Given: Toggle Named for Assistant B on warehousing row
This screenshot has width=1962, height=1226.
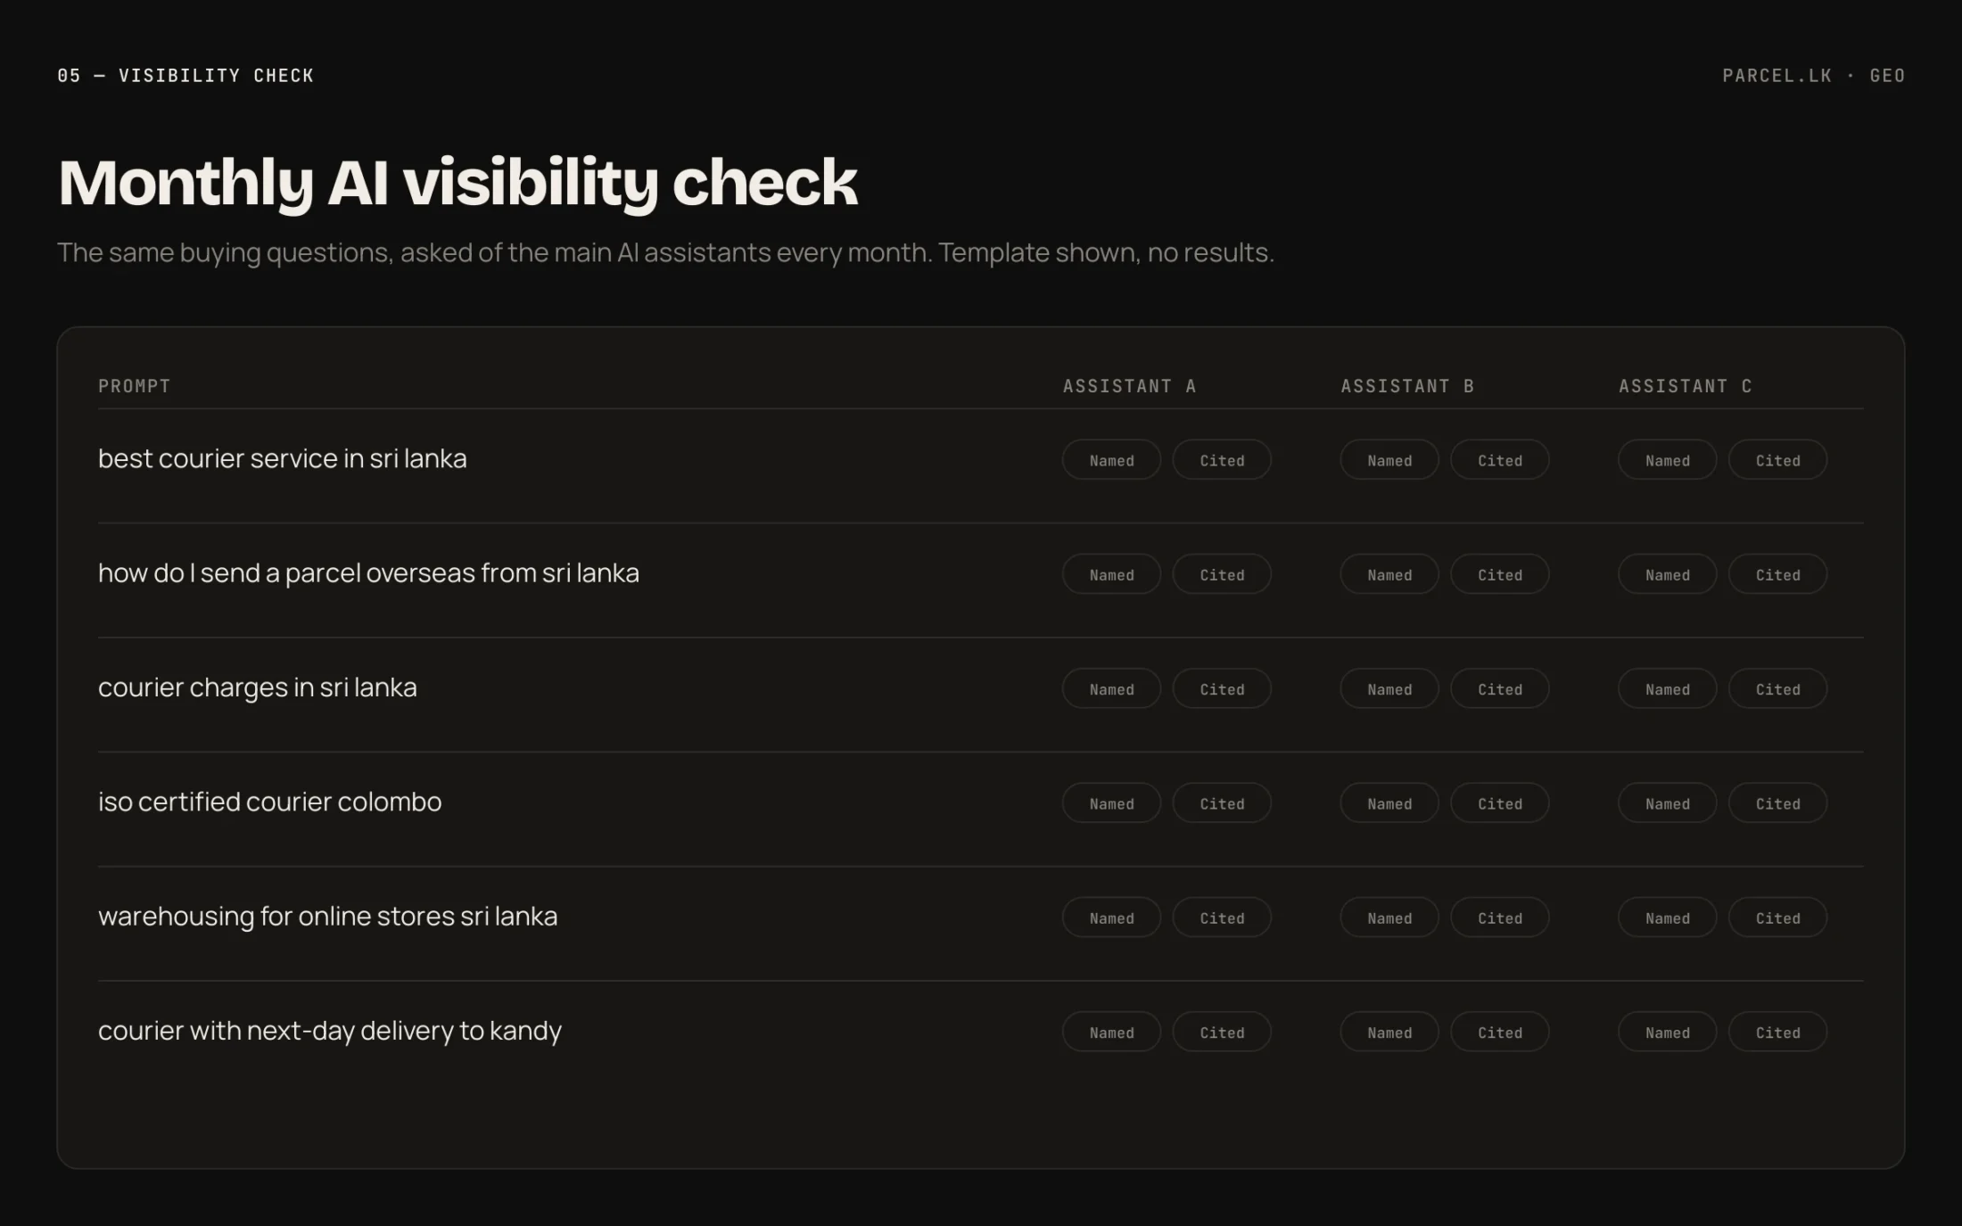Looking at the screenshot, I should tap(1389, 917).
